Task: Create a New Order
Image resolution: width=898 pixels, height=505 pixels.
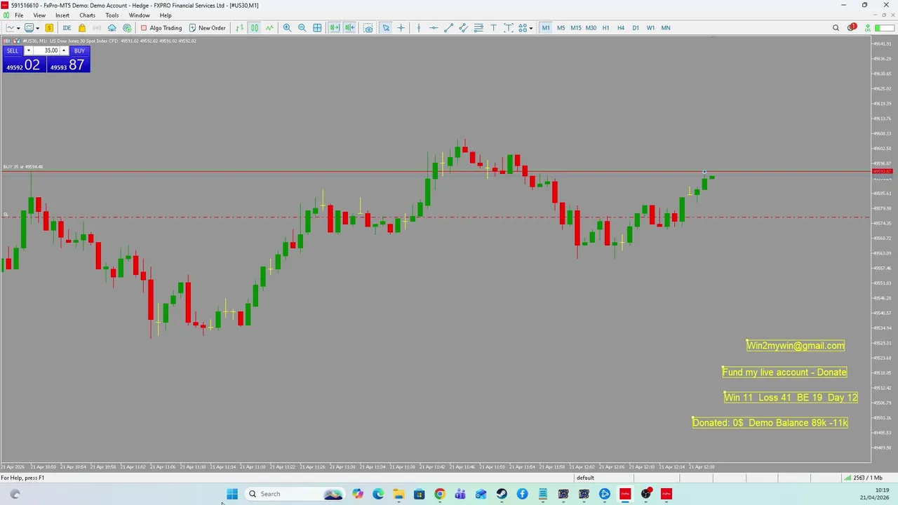Action: [207, 28]
